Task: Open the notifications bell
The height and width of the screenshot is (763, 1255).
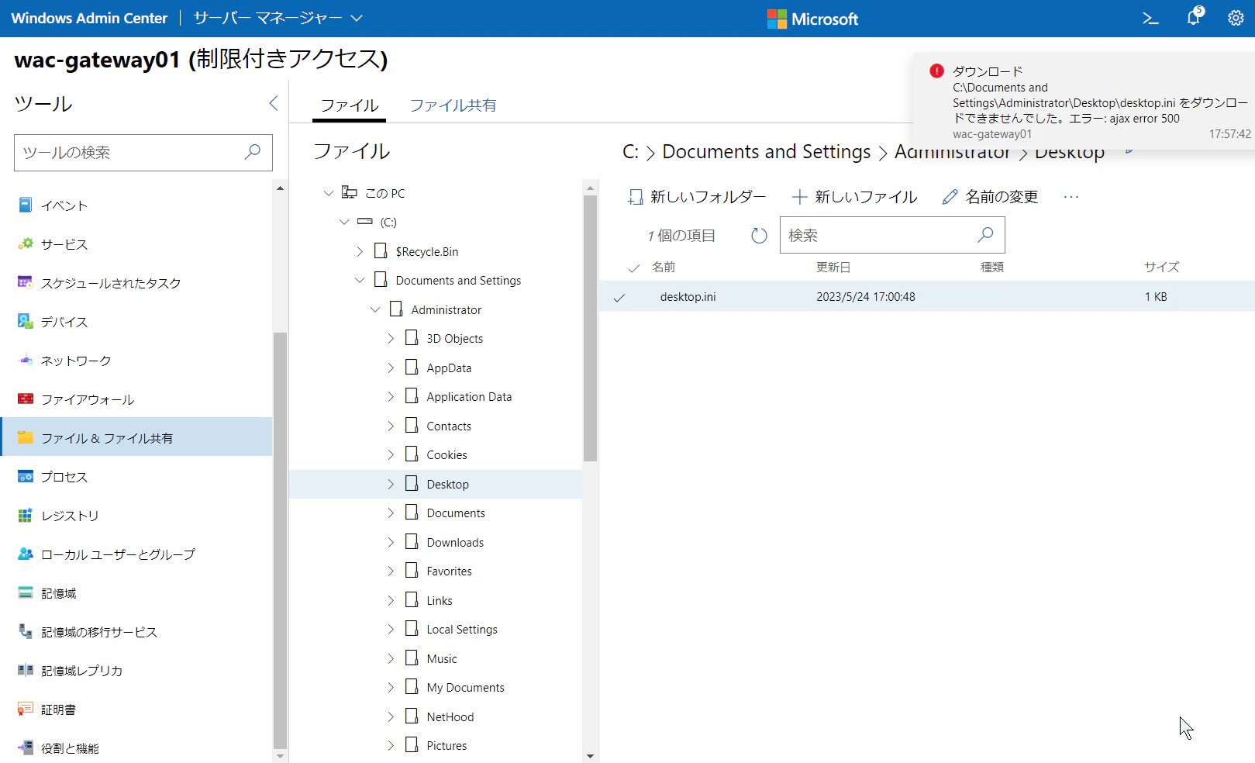Action: pyautogui.click(x=1195, y=17)
